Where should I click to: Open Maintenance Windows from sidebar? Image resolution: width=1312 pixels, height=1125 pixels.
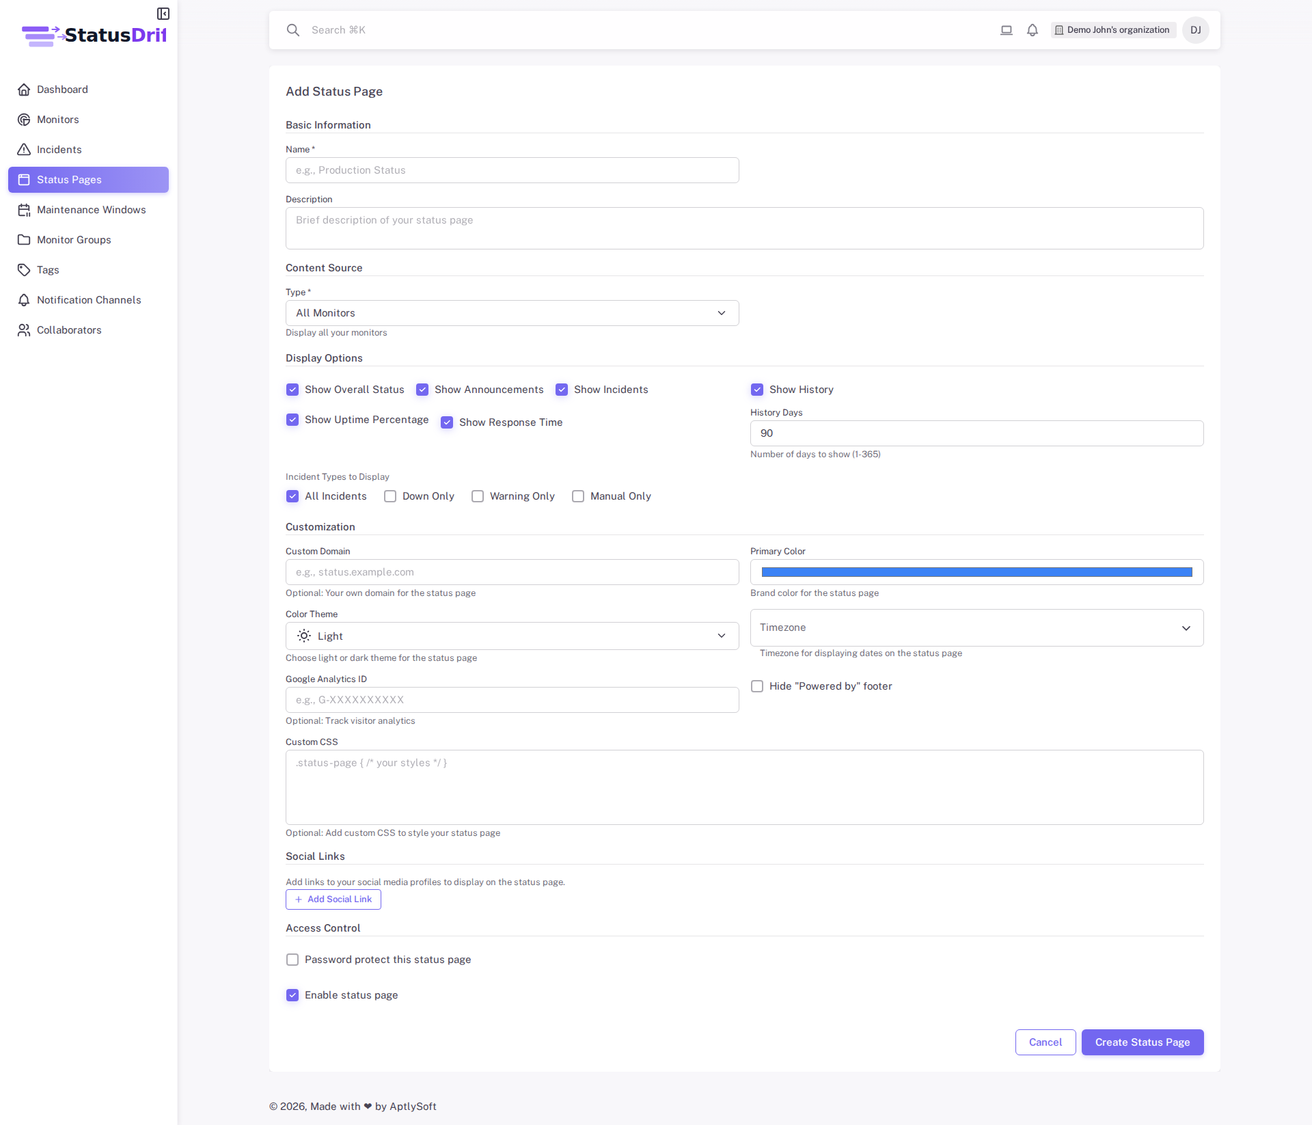[x=25, y=210]
